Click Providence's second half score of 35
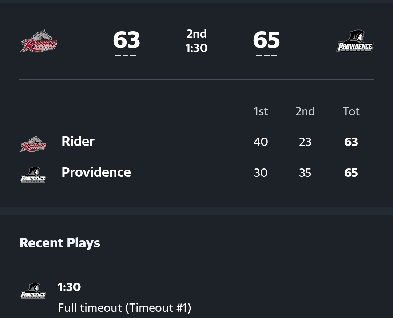This screenshot has width=393, height=318. coord(305,173)
